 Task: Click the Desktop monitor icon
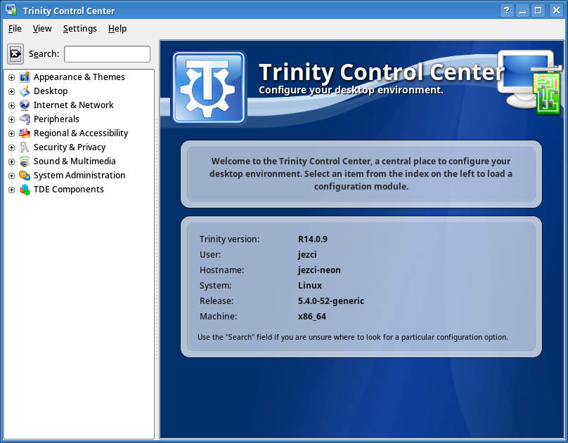pos(25,91)
